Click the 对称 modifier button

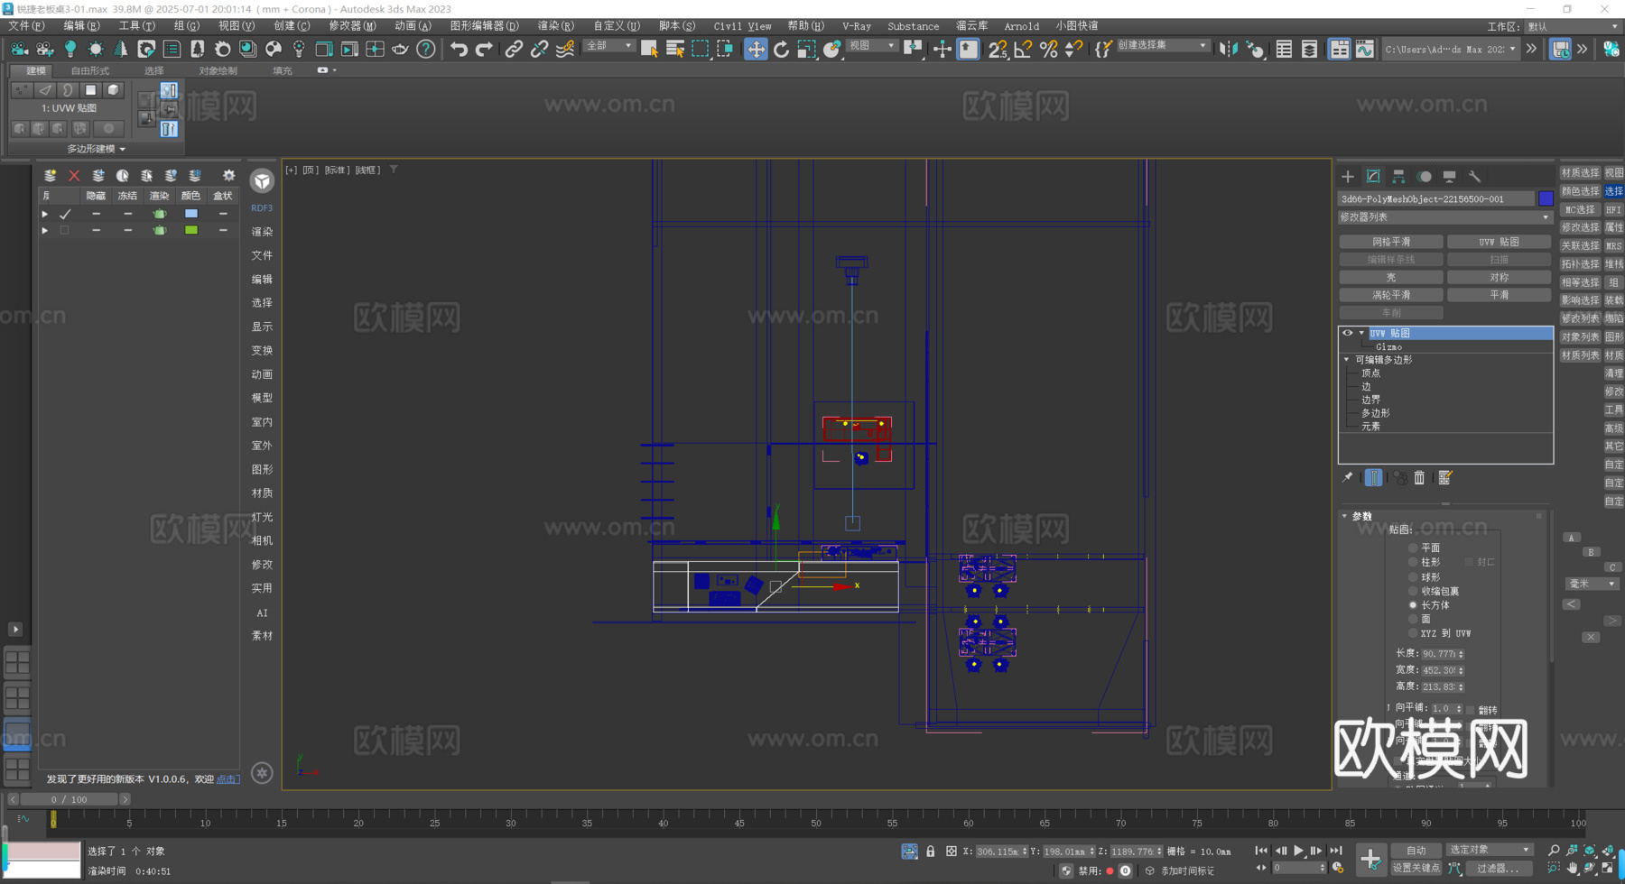pyautogui.click(x=1499, y=277)
